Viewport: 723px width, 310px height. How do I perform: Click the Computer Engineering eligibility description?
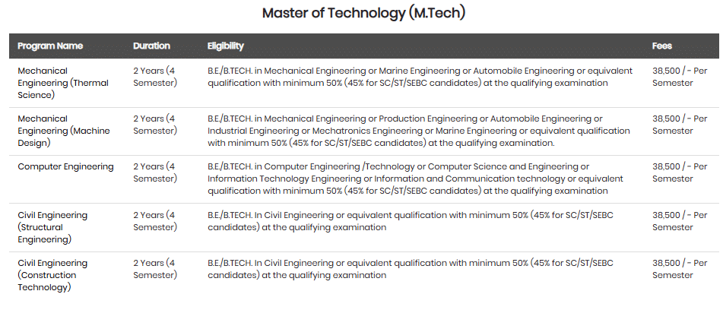pyautogui.click(x=414, y=179)
